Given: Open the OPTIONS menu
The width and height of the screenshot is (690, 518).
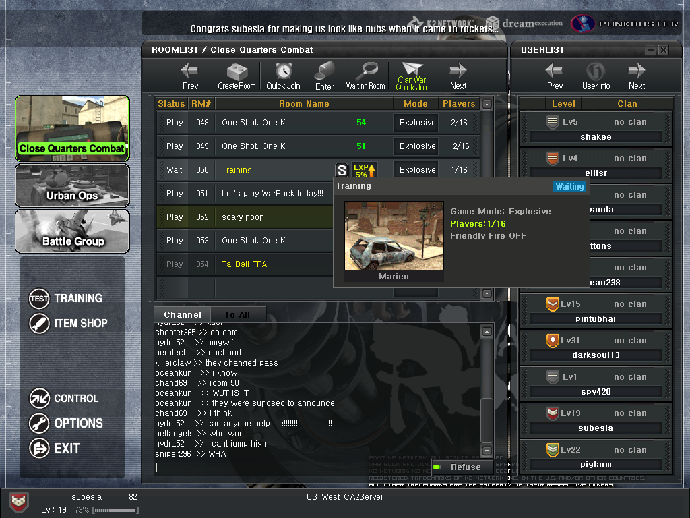Looking at the screenshot, I should 66,423.
